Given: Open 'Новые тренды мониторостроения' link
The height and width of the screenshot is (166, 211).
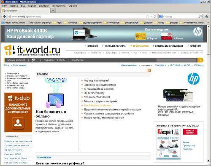Looking at the screenshot, I should pos(104,118).
